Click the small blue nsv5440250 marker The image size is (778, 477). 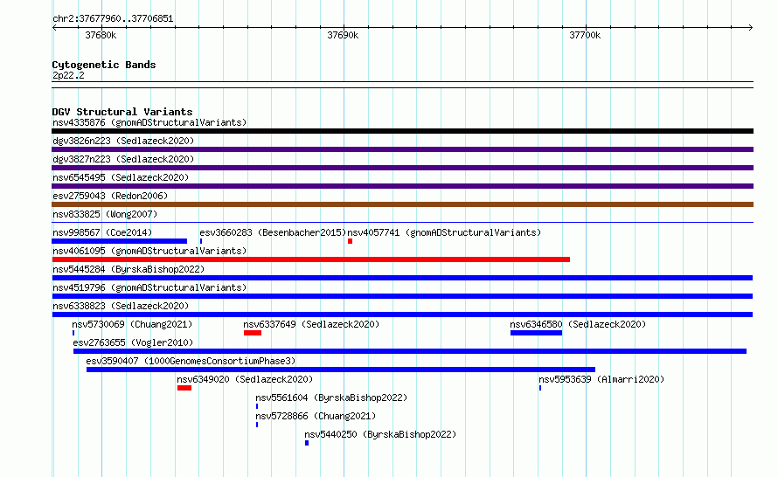(x=307, y=443)
